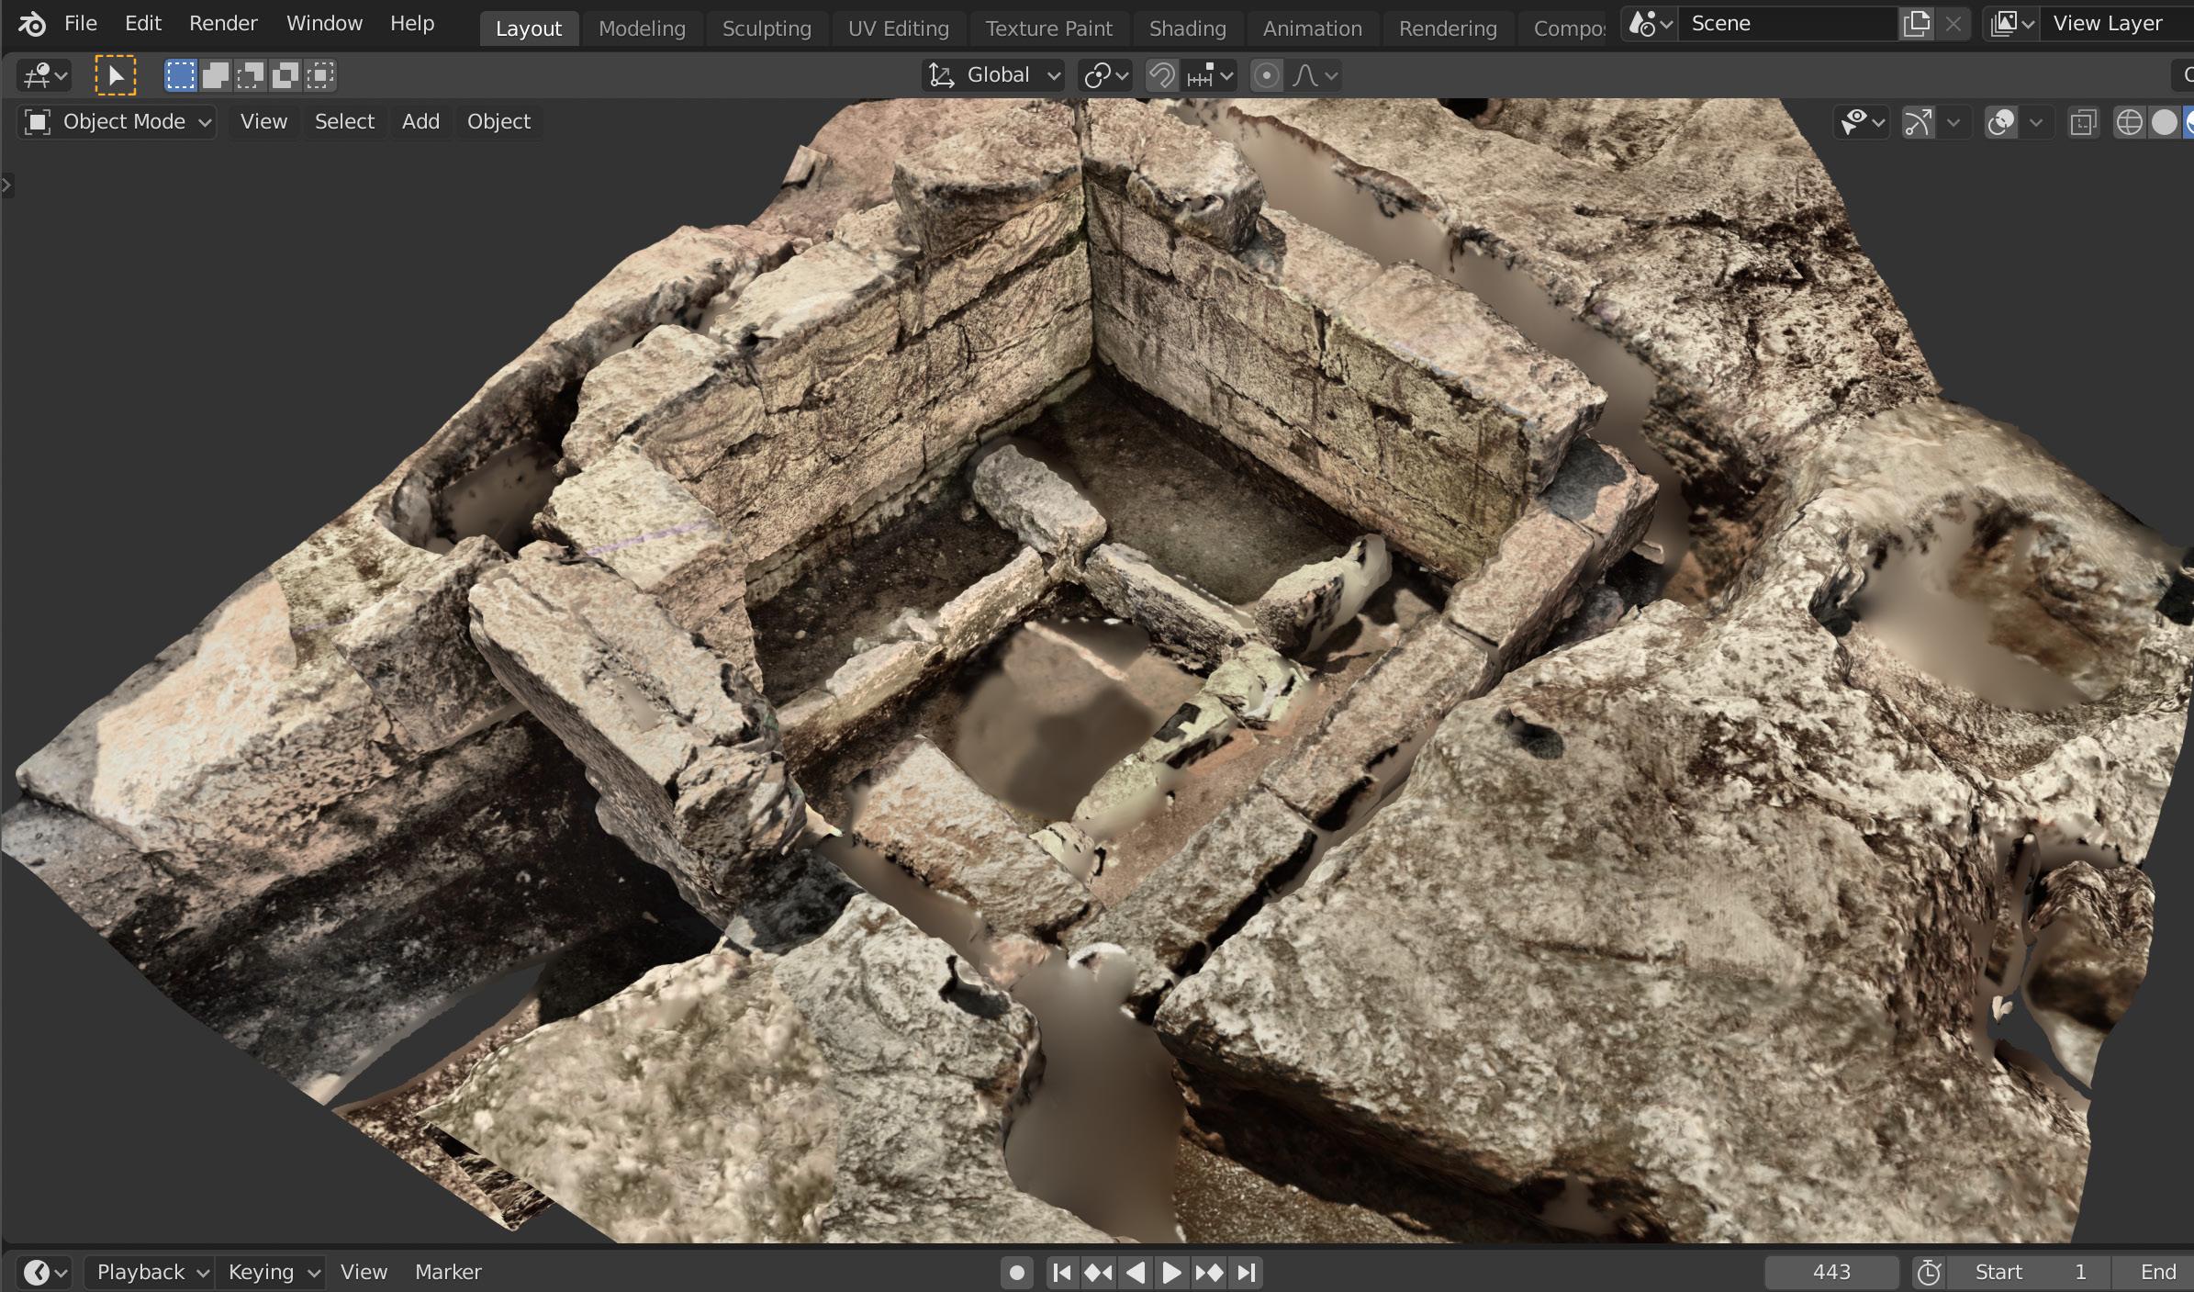Image resolution: width=2194 pixels, height=1292 pixels.
Task: Open the Window menu
Action: [x=324, y=24]
